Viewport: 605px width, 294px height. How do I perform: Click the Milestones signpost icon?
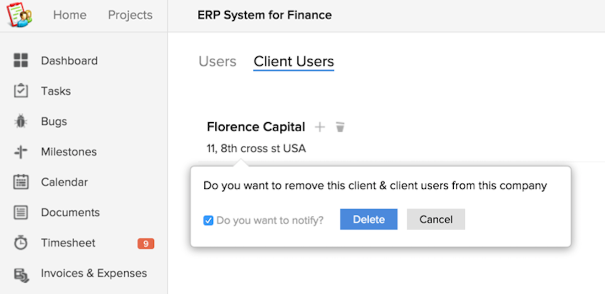(21, 152)
